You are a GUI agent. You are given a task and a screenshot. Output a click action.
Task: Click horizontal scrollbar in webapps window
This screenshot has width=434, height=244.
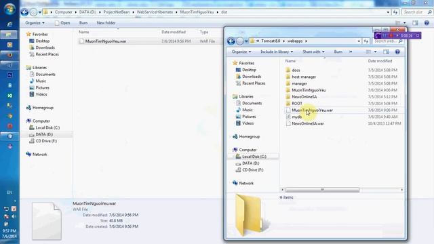(322, 190)
